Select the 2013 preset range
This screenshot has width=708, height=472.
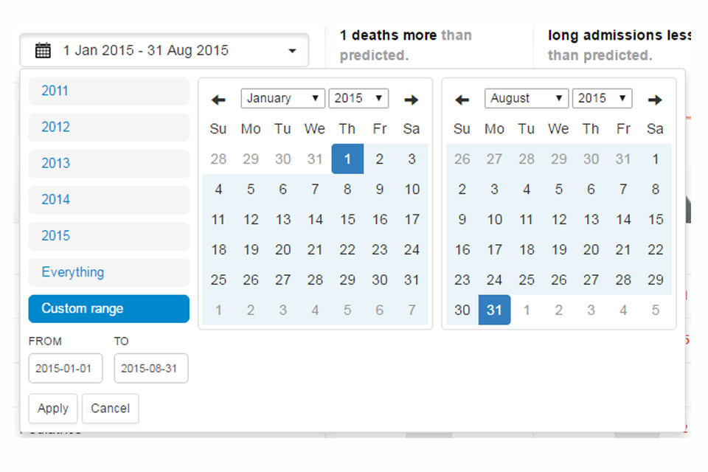[109, 164]
